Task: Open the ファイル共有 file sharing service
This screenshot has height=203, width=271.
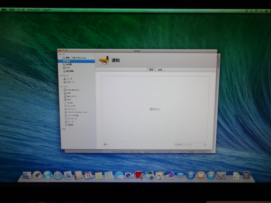Action: click(x=71, y=115)
